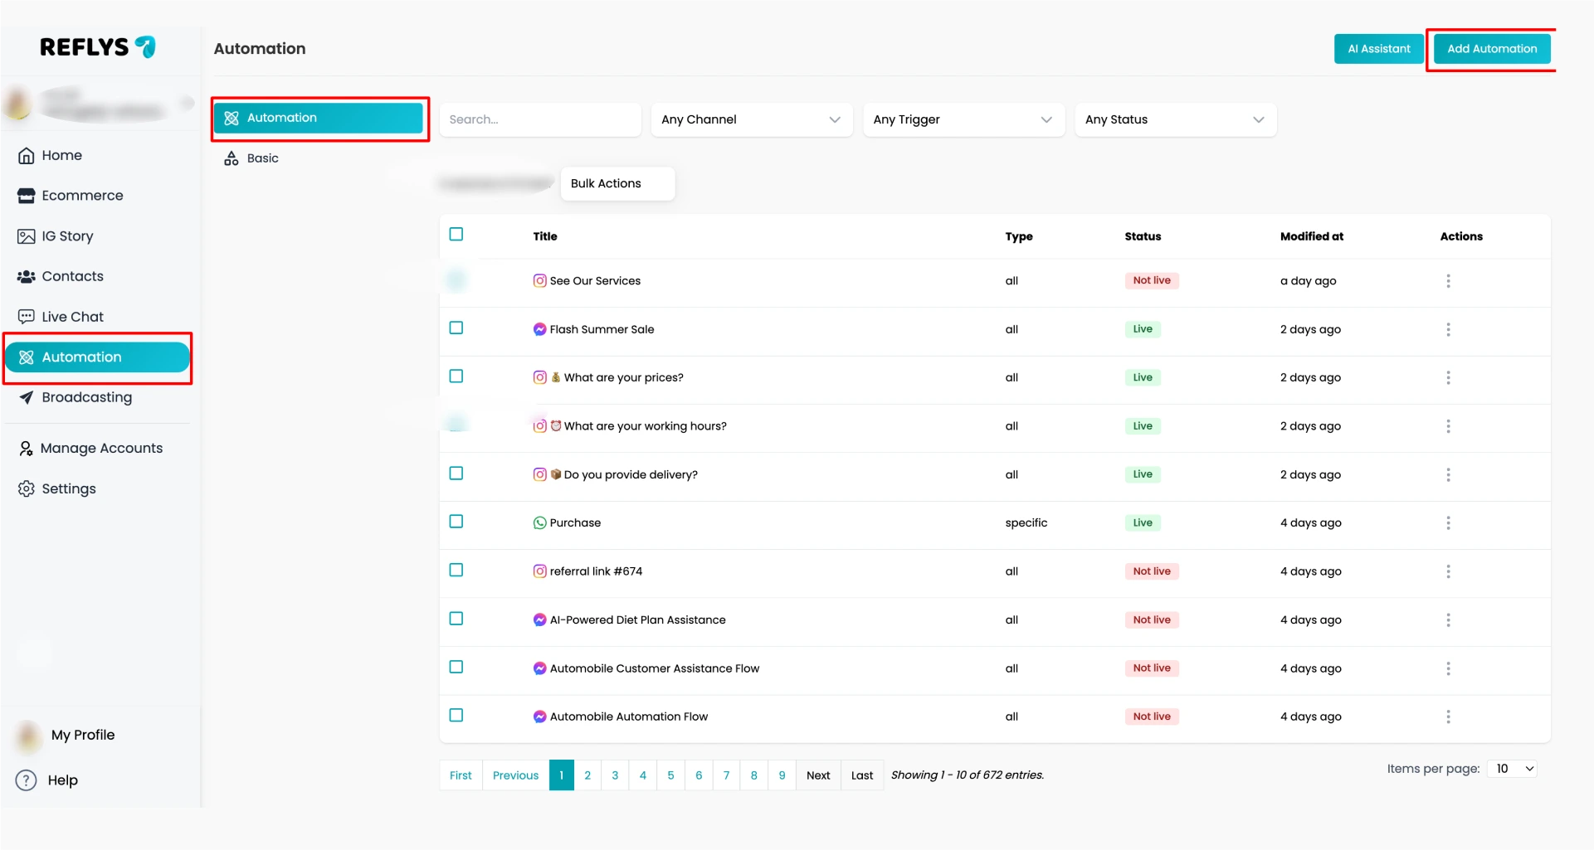This screenshot has width=1594, height=850.
Task: Go to IG Story page
Action: 67,236
